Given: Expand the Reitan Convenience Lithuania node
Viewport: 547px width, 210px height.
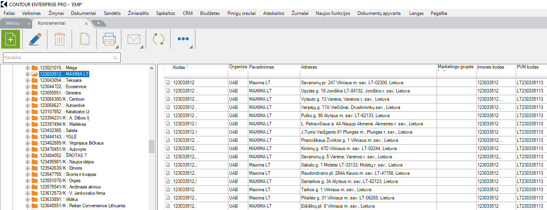Looking at the screenshot, I should (27, 206).
